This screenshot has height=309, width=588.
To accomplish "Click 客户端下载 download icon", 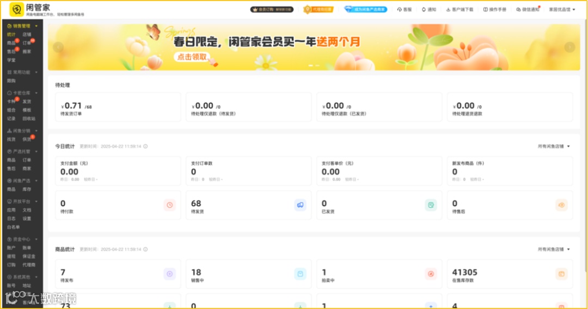I will [448, 9].
